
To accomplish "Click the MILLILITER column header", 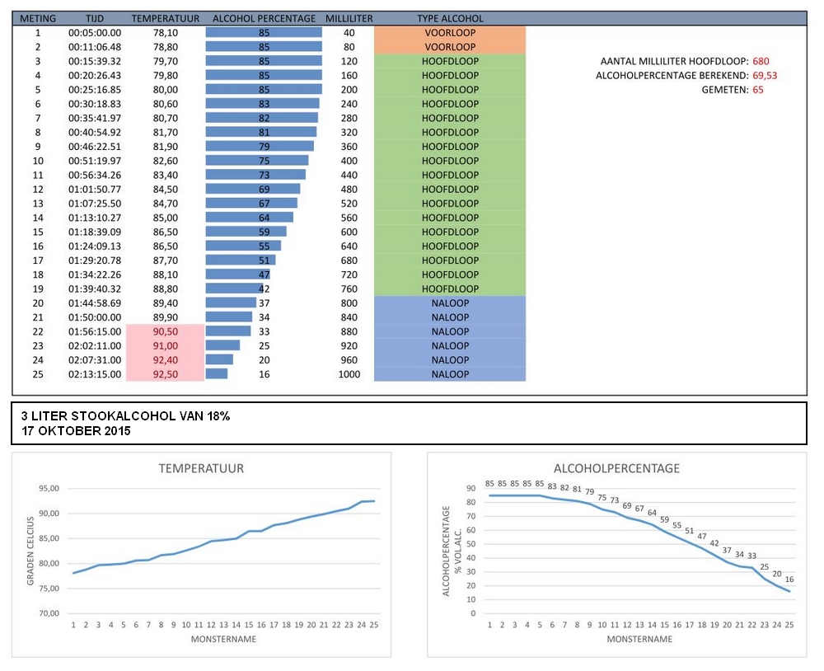I will (349, 18).
